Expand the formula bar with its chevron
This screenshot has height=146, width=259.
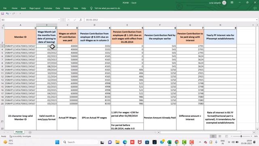click(257, 20)
